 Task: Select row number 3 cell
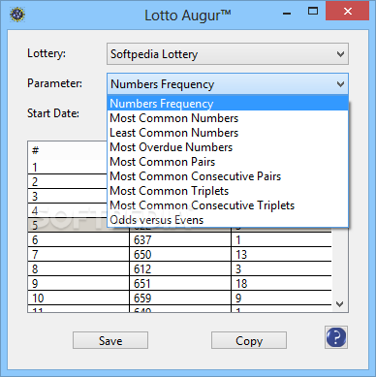67,196
